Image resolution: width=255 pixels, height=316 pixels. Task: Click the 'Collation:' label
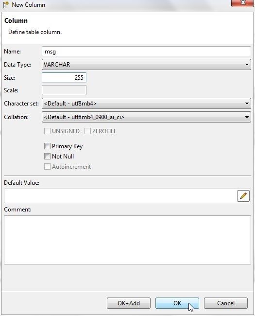[17, 117]
